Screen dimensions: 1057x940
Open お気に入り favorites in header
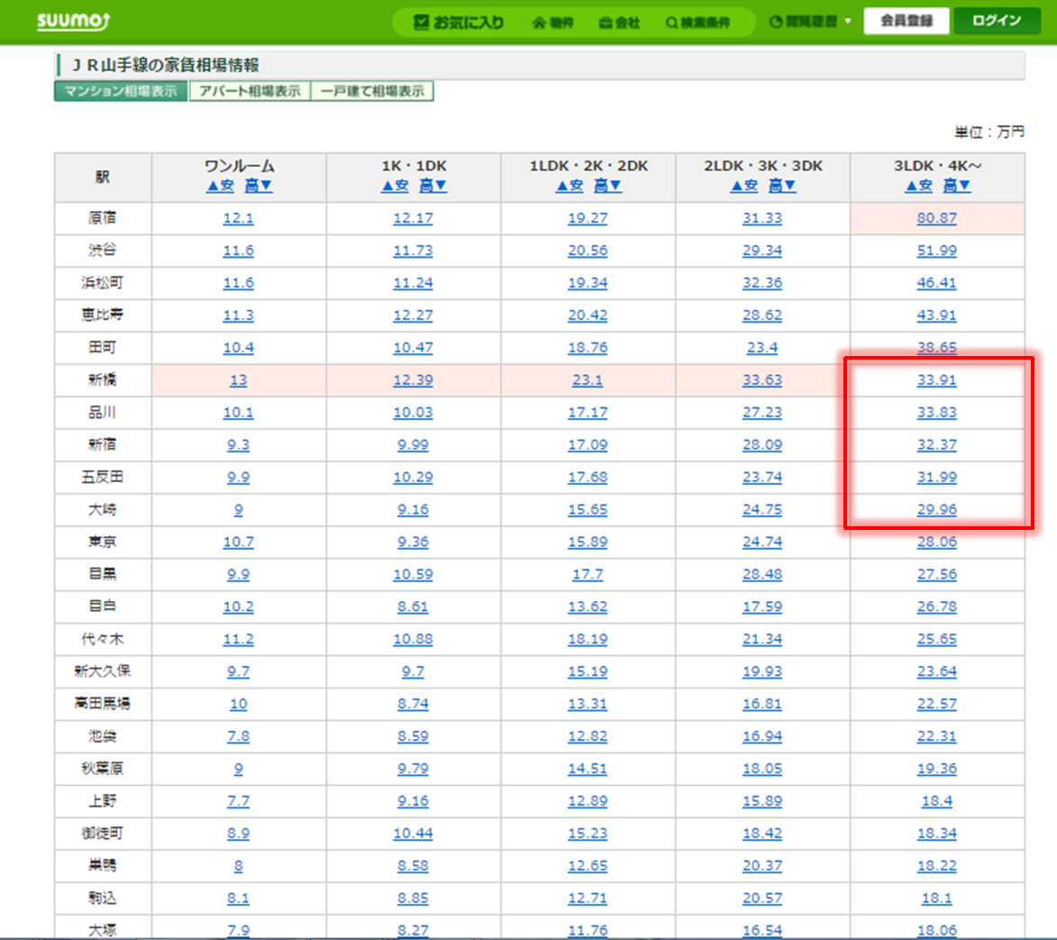tap(459, 23)
